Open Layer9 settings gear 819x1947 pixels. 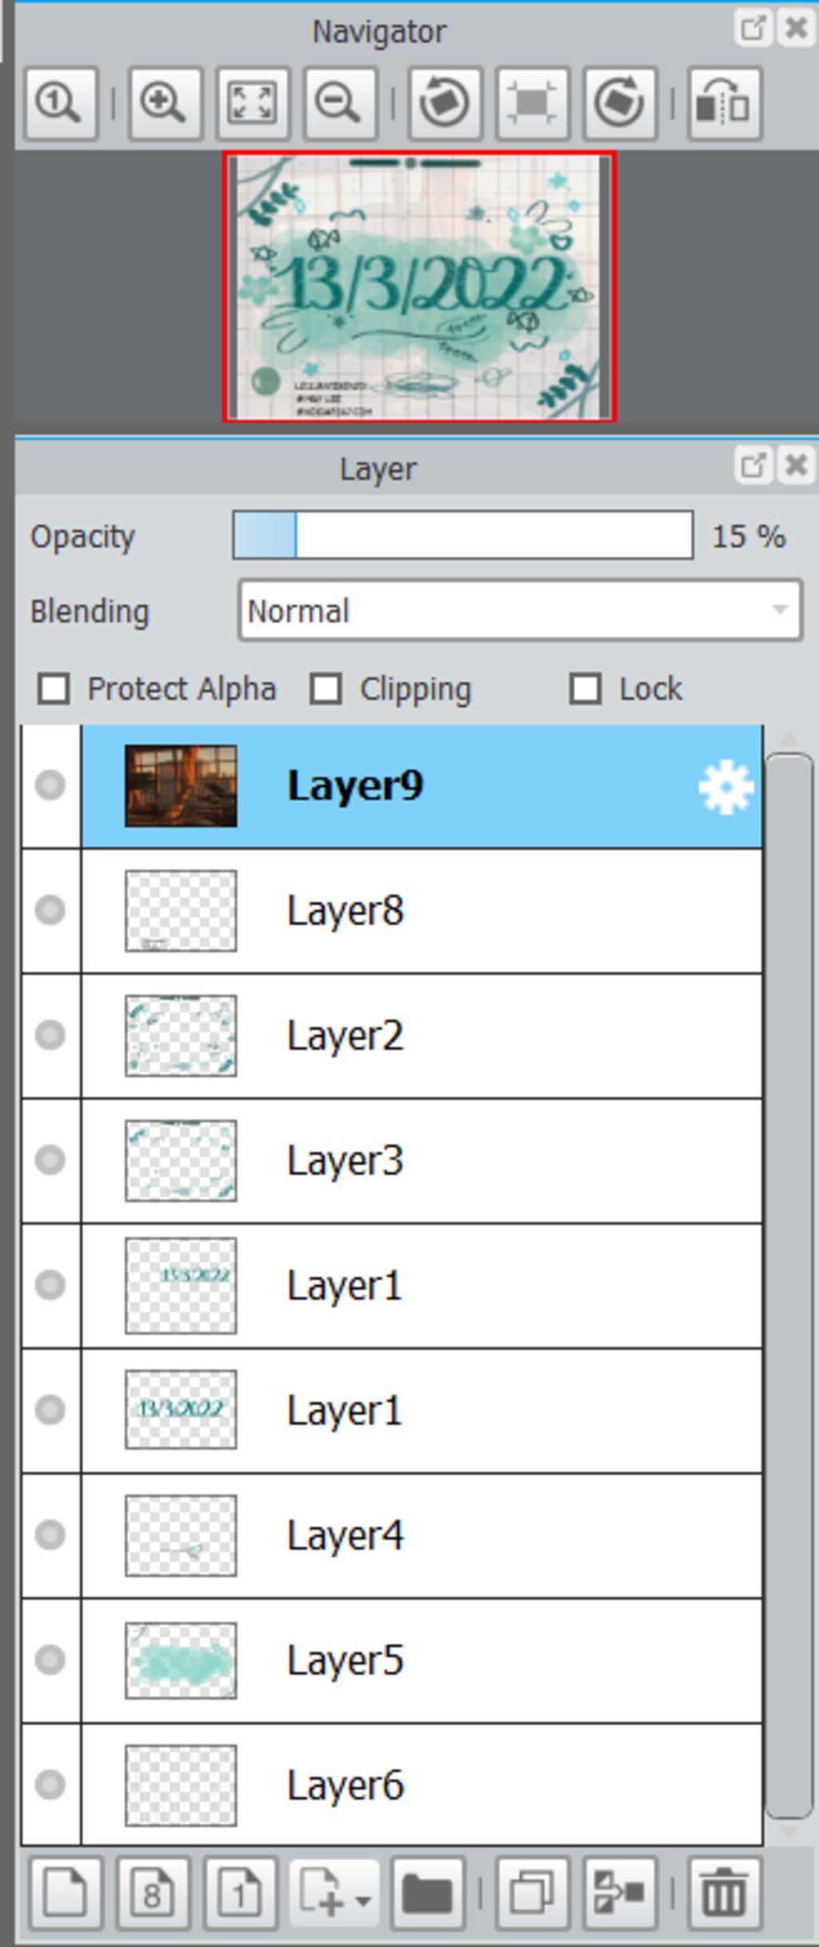725,789
